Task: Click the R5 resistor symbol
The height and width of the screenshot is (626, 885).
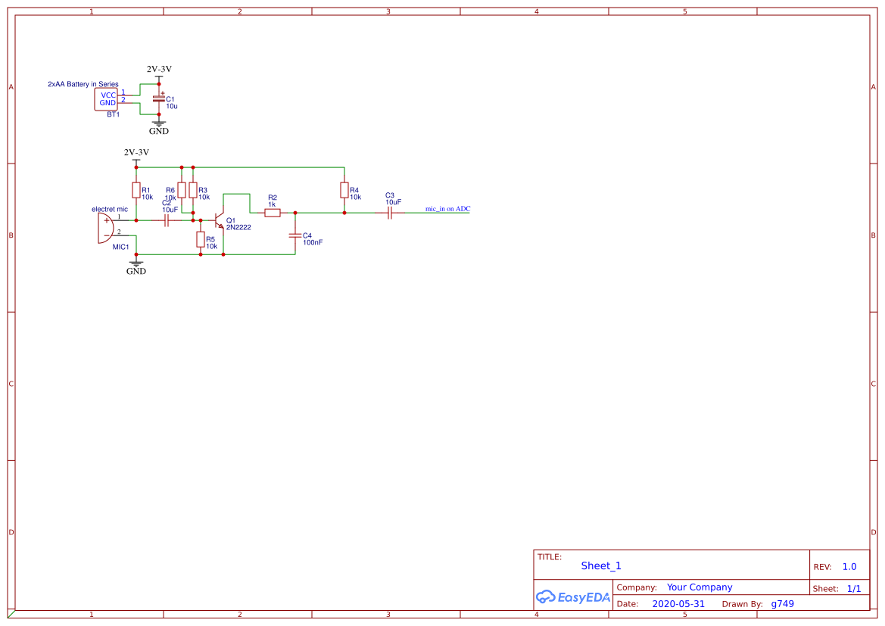Action: [201, 239]
